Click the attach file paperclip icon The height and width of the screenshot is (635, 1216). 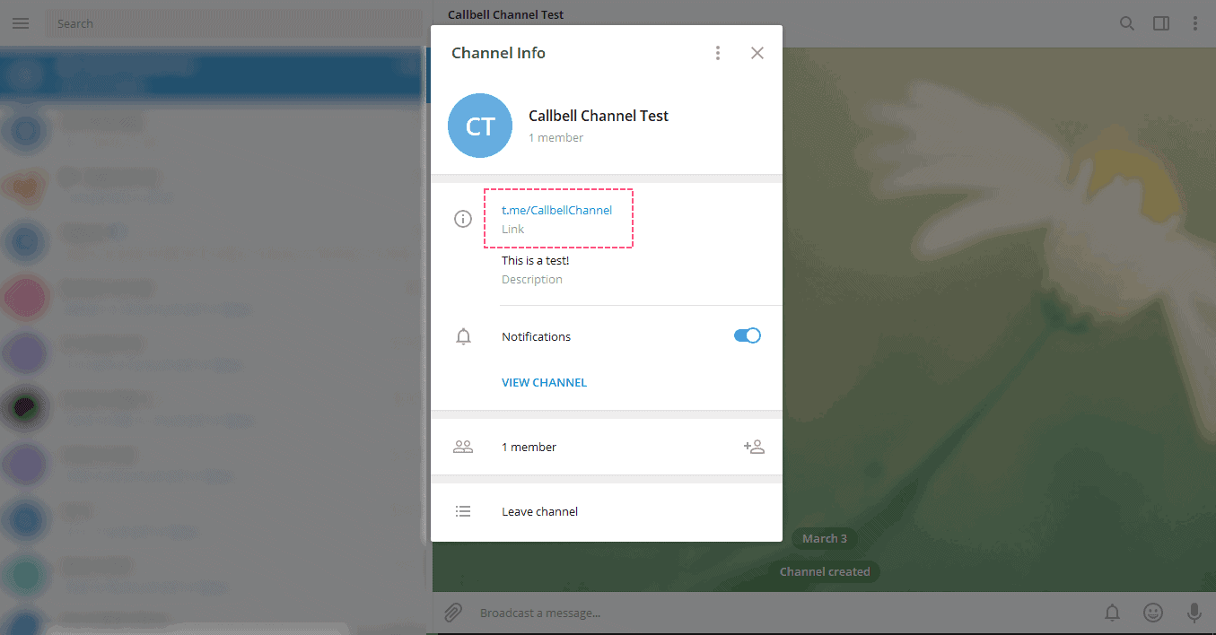point(454,613)
